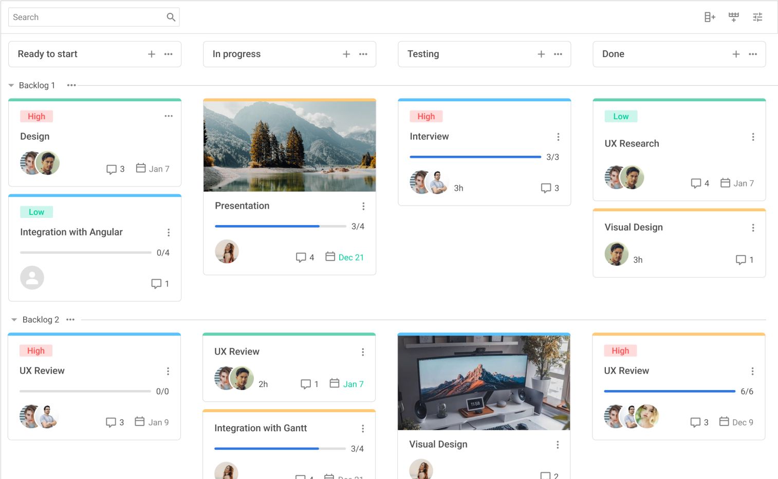778x479 pixels.
Task: Click the Interview progress bar
Action: coord(475,157)
